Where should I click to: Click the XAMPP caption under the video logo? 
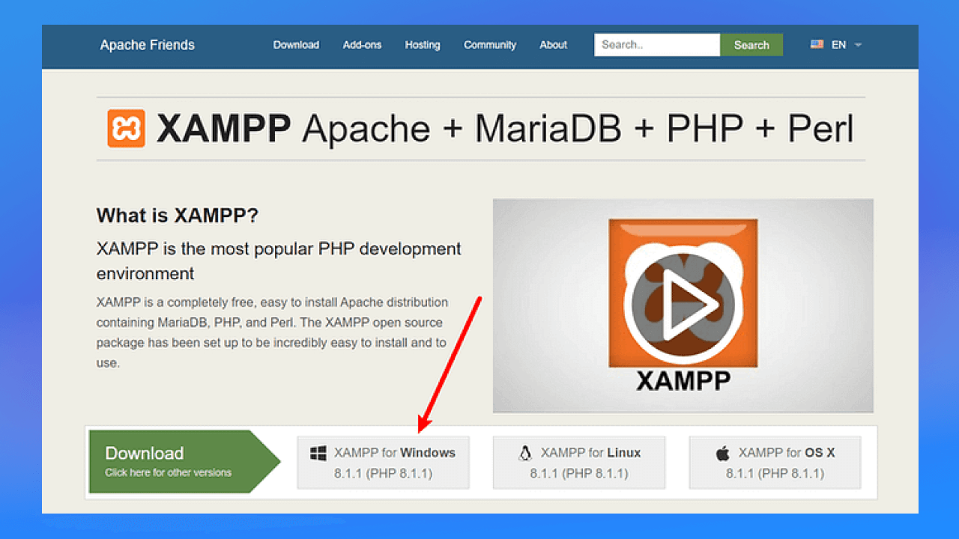(683, 380)
